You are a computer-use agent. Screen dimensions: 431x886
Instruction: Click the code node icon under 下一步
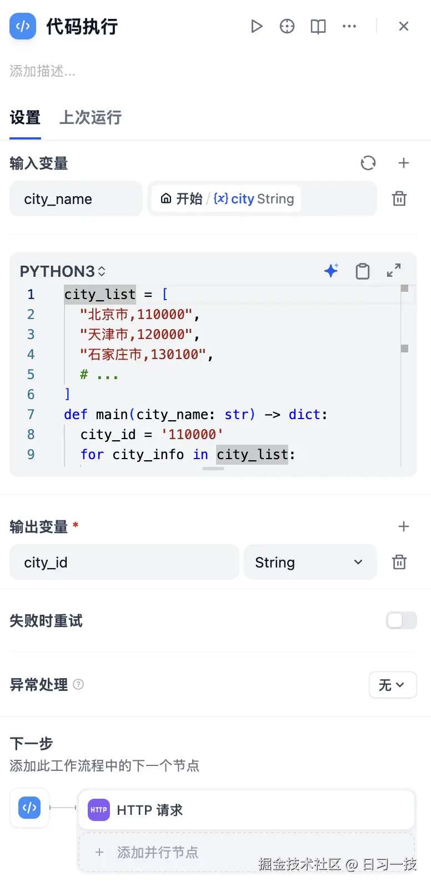[29, 807]
